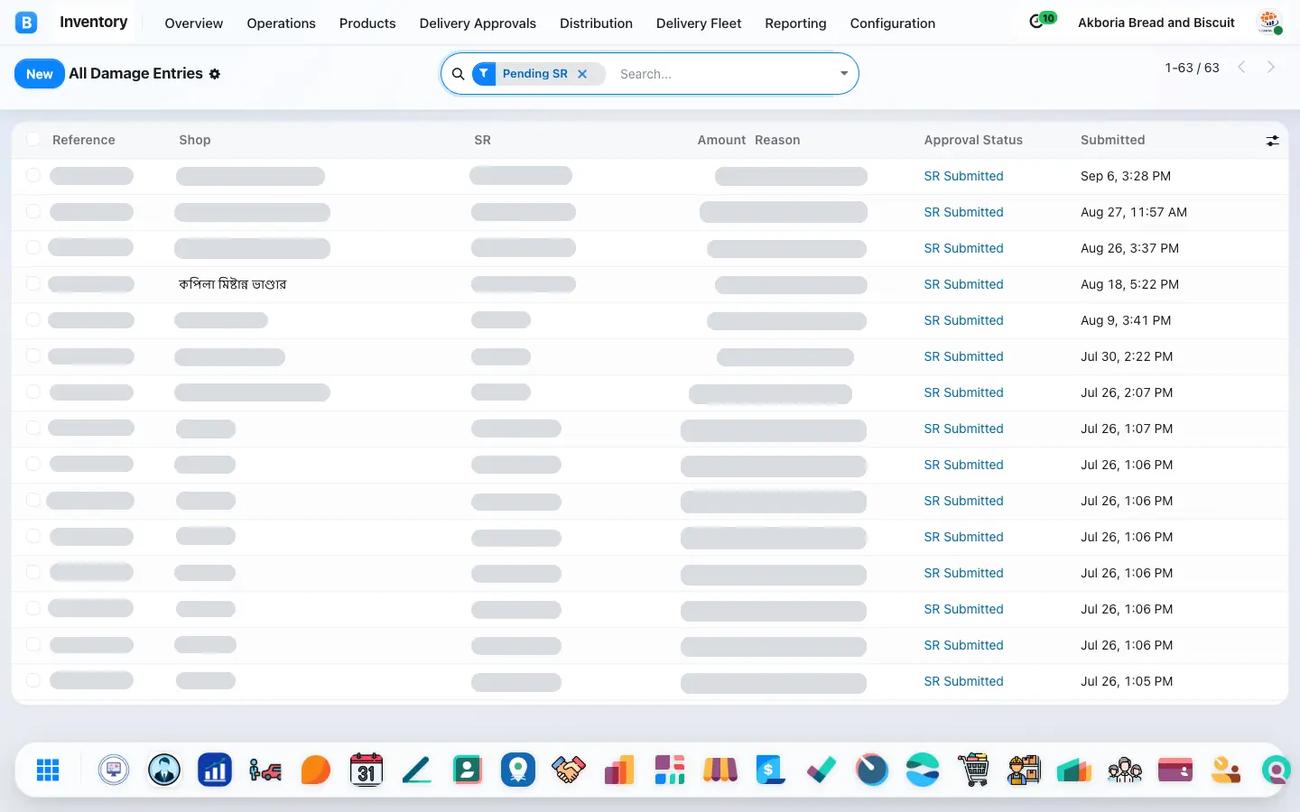Expand the search options dropdown arrow
Image resolution: width=1300 pixels, height=812 pixels.
click(x=843, y=74)
